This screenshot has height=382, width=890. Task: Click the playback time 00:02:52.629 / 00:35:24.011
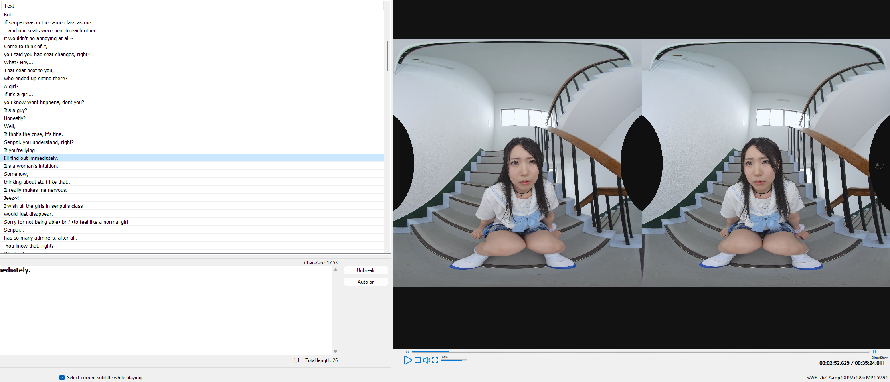pyautogui.click(x=852, y=363)
